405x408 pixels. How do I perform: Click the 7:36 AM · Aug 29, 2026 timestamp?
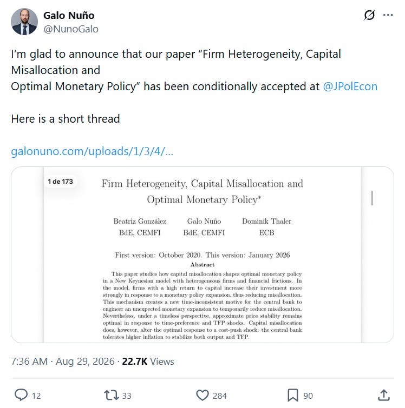[x=63, y=362]
